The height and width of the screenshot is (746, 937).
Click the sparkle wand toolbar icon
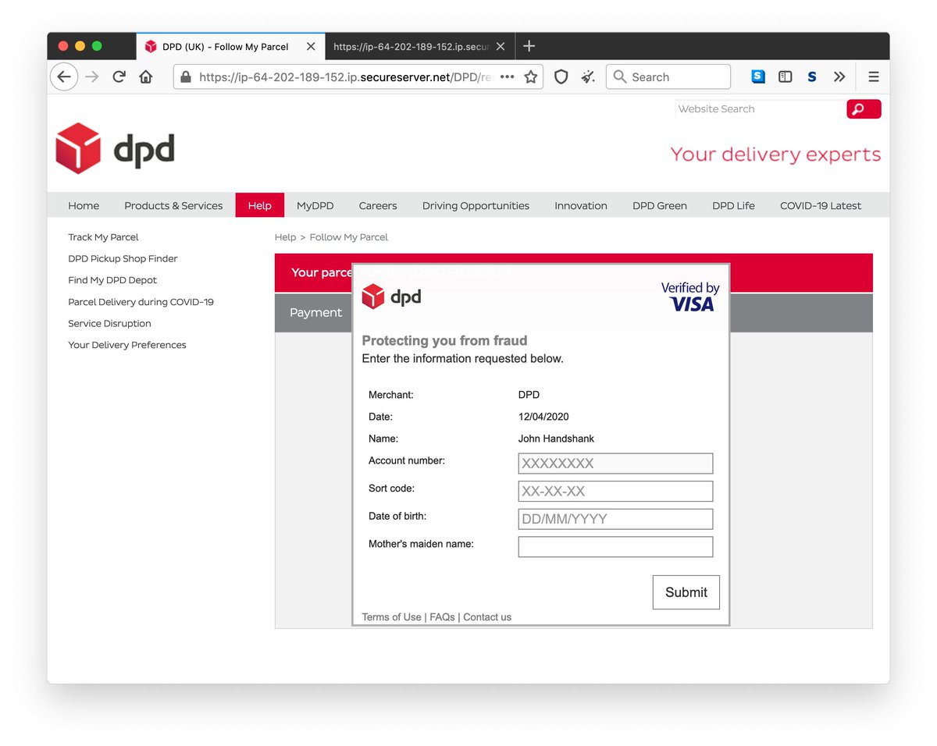(x=588, y=76)
